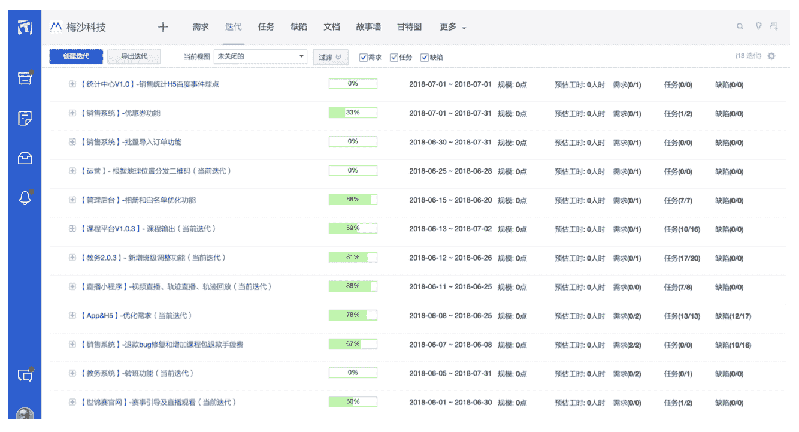Switch to the 缺陷 tab

pos(299,27)
